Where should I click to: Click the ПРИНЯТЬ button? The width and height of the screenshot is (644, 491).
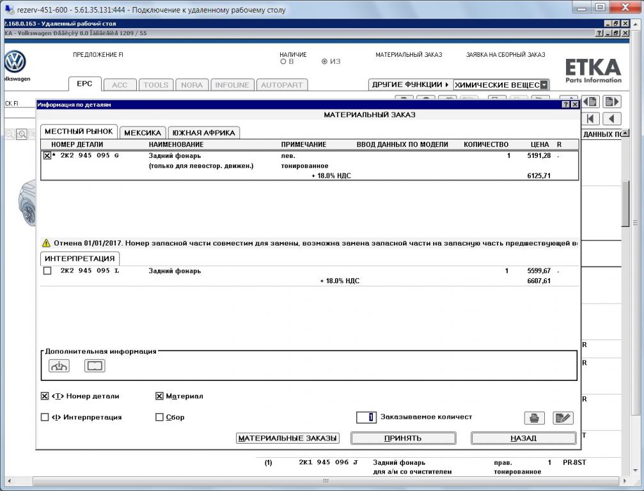click(x=403, y=438)
